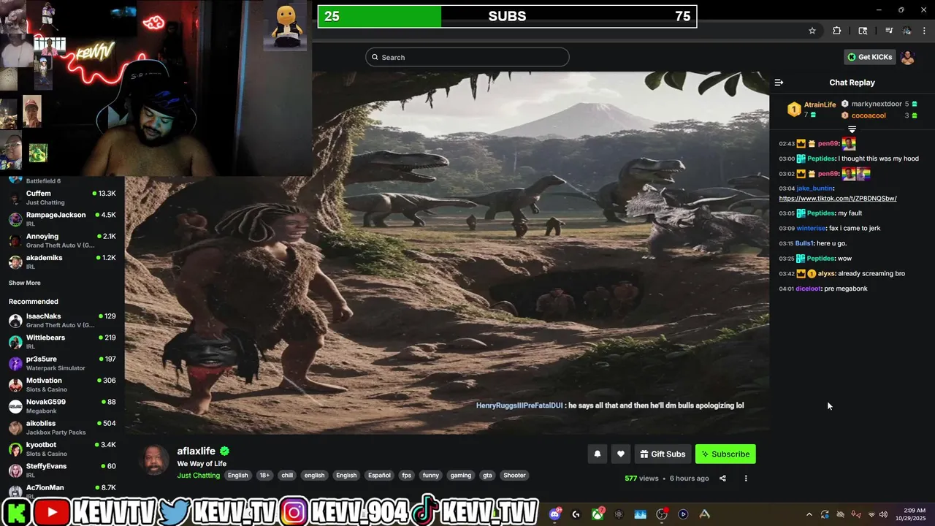Select the funny tag
935x526 pixels.
coord(431,475)
